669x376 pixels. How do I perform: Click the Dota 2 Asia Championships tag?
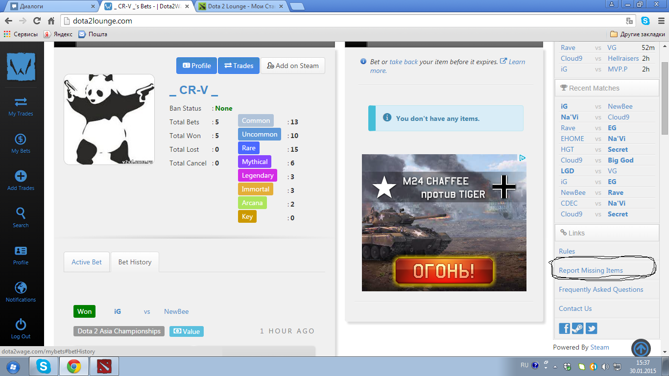(x=119, y=331)
